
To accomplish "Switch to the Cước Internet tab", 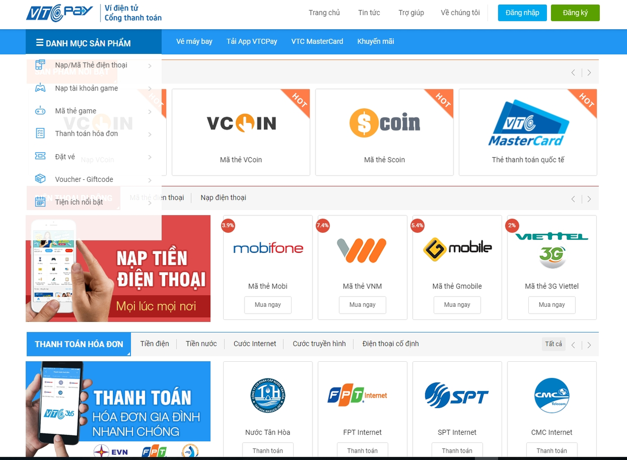I will tap(255, 343).
